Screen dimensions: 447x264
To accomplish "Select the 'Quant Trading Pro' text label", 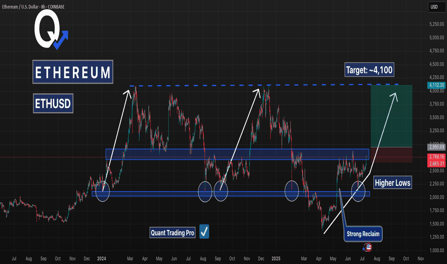I will tap(173, 233).
